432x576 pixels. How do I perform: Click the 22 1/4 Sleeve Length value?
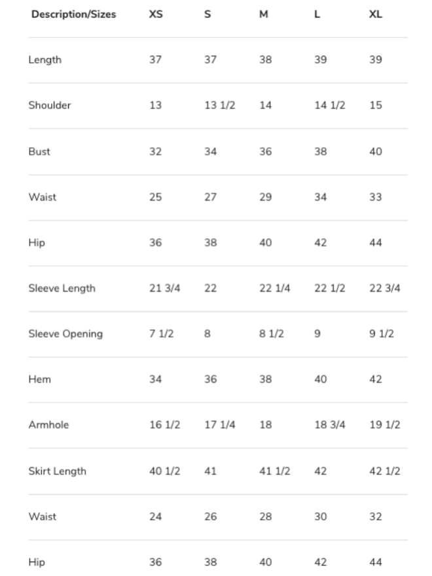274,289
